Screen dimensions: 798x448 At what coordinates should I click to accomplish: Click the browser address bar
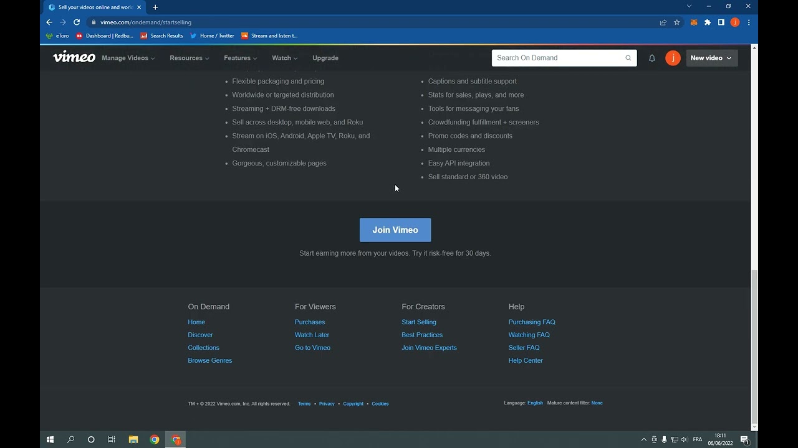click(x=374, y=22)
